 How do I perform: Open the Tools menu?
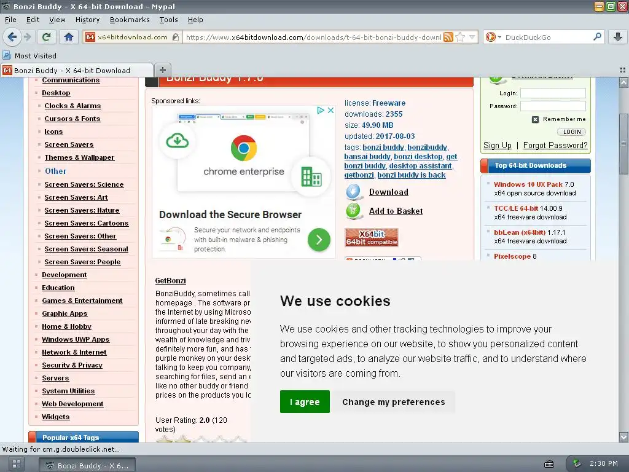[x=168, y=20]
